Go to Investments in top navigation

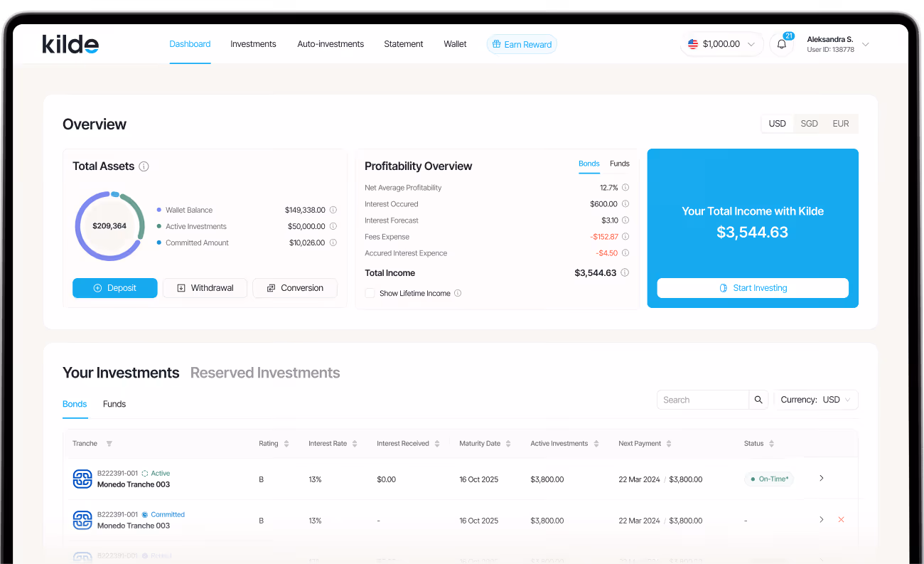[253, 44]
